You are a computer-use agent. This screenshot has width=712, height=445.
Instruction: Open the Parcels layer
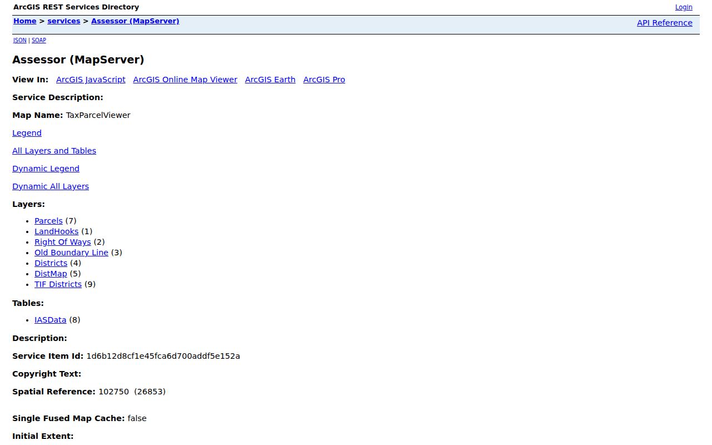click(48, 221)
